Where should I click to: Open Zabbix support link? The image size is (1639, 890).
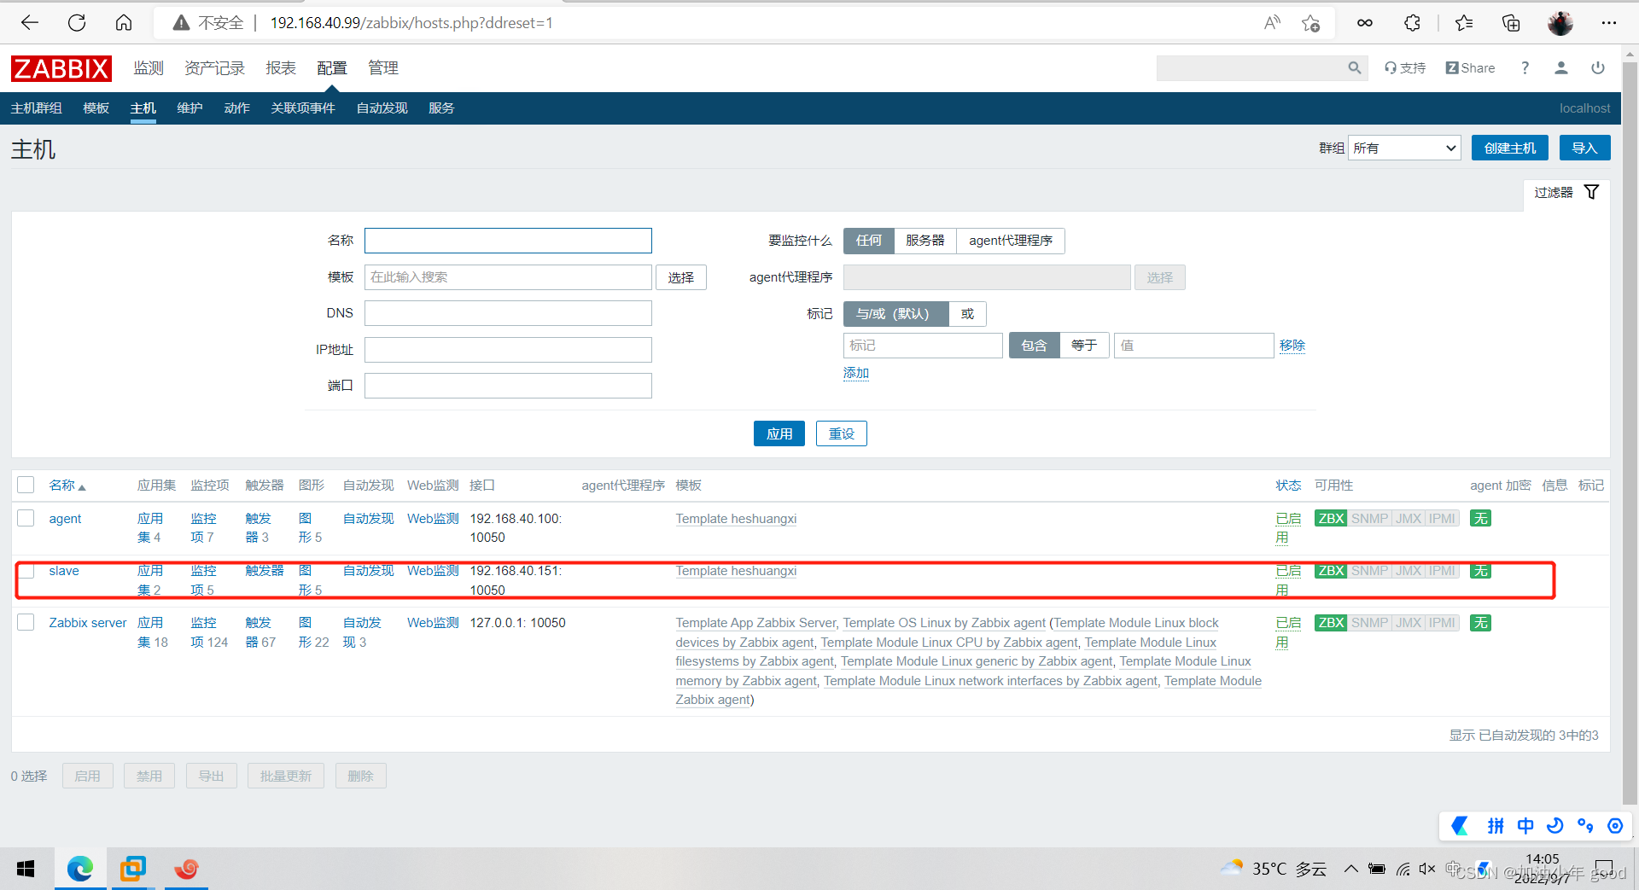tap(1405, 68)
